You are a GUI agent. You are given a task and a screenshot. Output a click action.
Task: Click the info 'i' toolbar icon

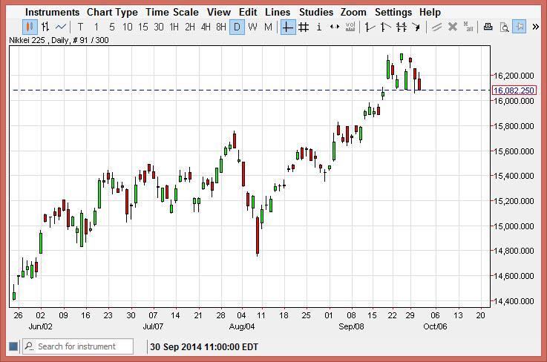[x=319, y=27]
